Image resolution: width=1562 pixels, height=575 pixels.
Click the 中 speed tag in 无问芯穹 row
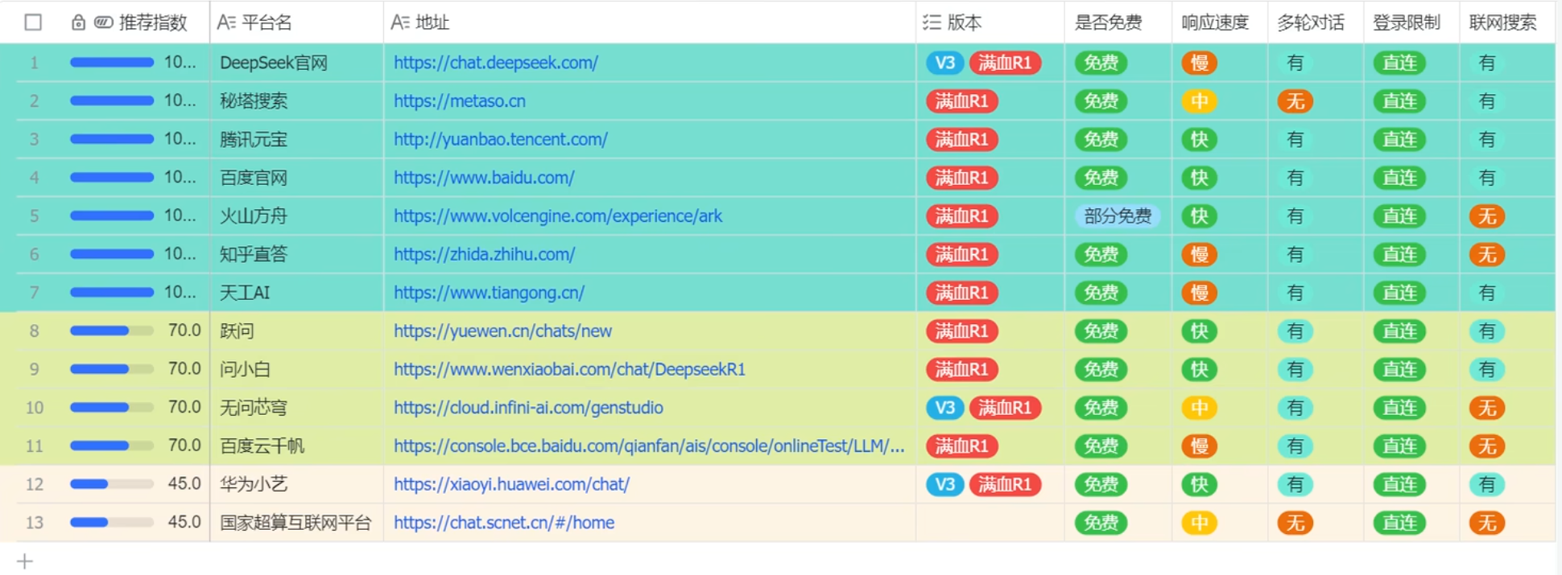coord(1199,408)
